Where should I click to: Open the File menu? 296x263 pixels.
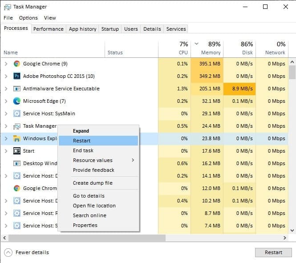(8, 18)
